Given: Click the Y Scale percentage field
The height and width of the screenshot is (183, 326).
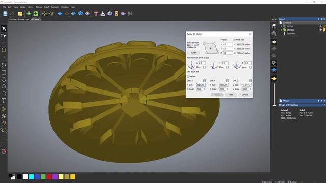Looking at the screenshot, I should click(222, 89).
